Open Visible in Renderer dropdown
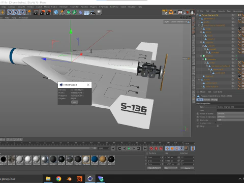 (x=230, y=117)
